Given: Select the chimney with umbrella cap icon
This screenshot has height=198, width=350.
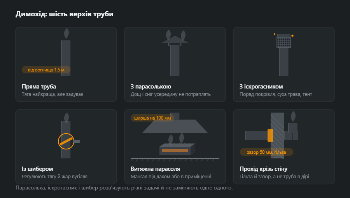Looking at the screenshot, I should click(175, 53).
